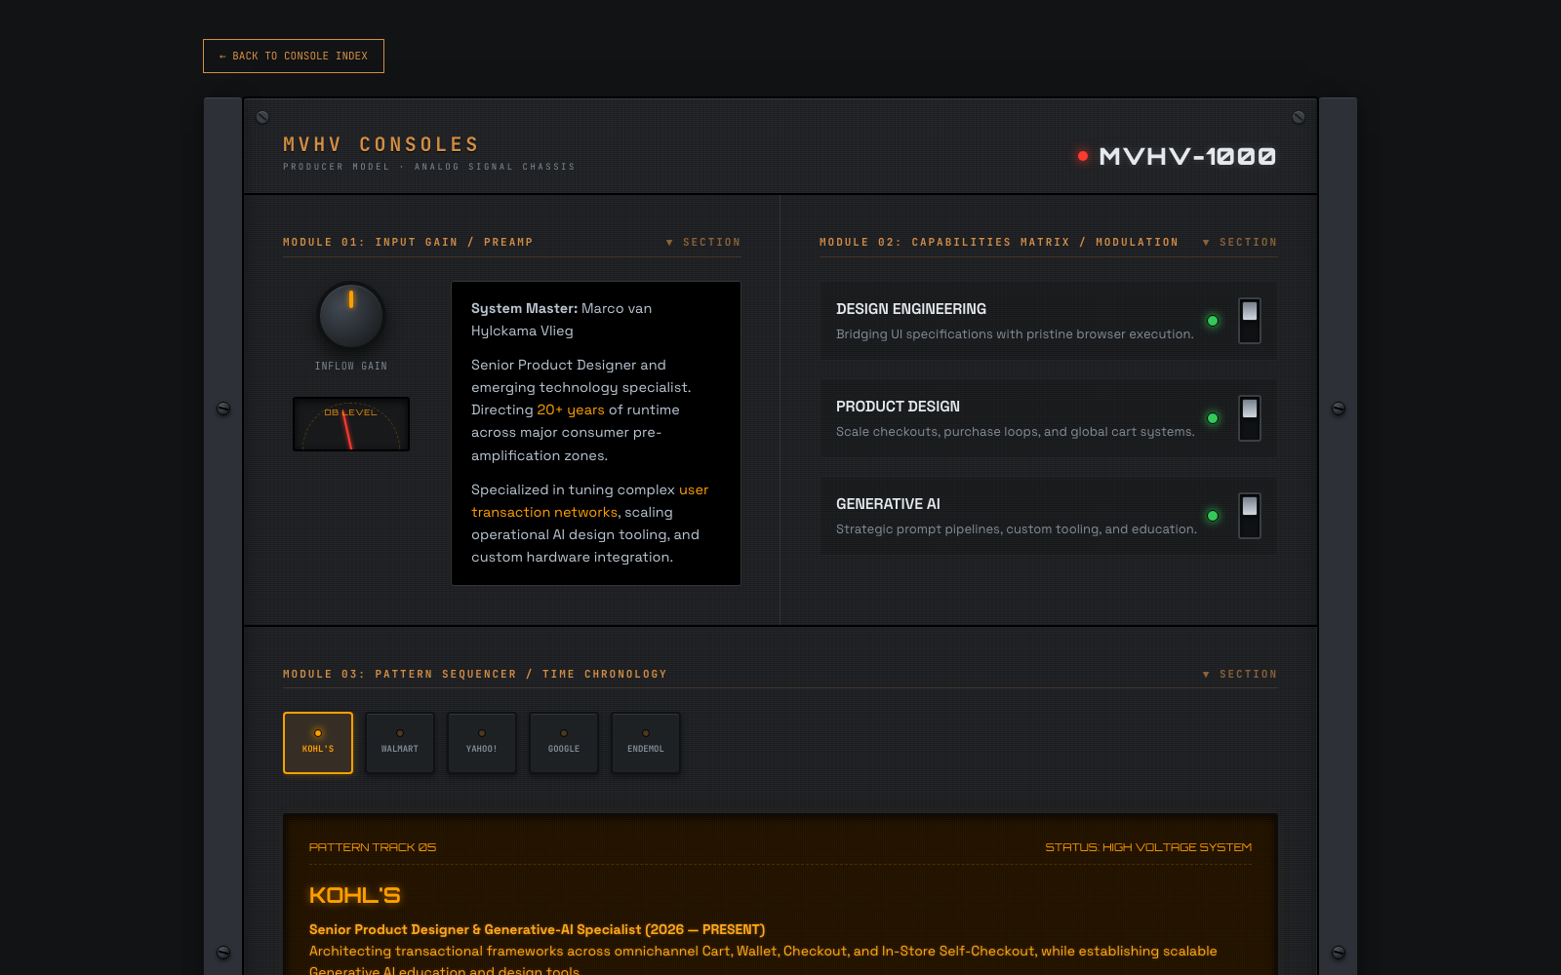Collapse Module 03 Pattern Sequencer section
This screenshot has height=975, width=1561.
click(x=1239, y=674)
